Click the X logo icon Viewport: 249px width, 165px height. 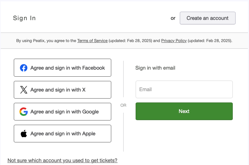24,90
